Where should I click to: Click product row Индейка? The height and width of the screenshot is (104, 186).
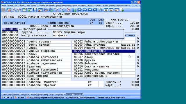[36, 79]
